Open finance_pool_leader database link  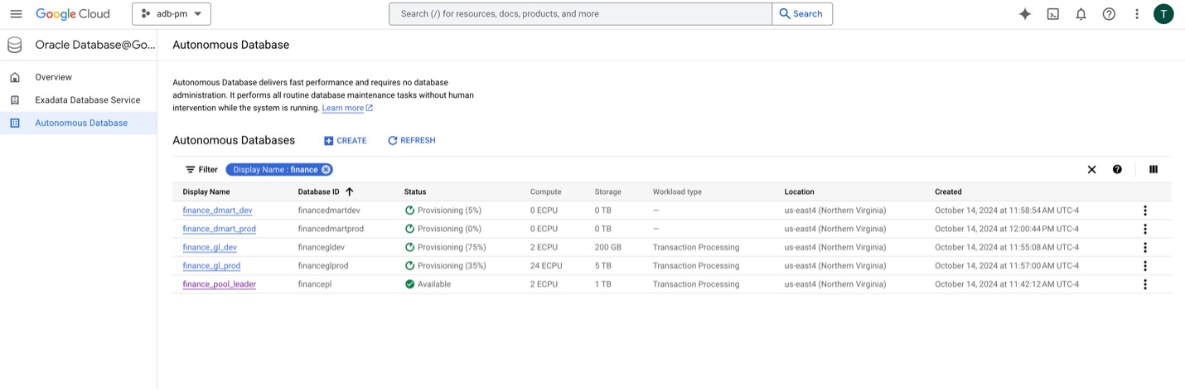pos(219,284)
